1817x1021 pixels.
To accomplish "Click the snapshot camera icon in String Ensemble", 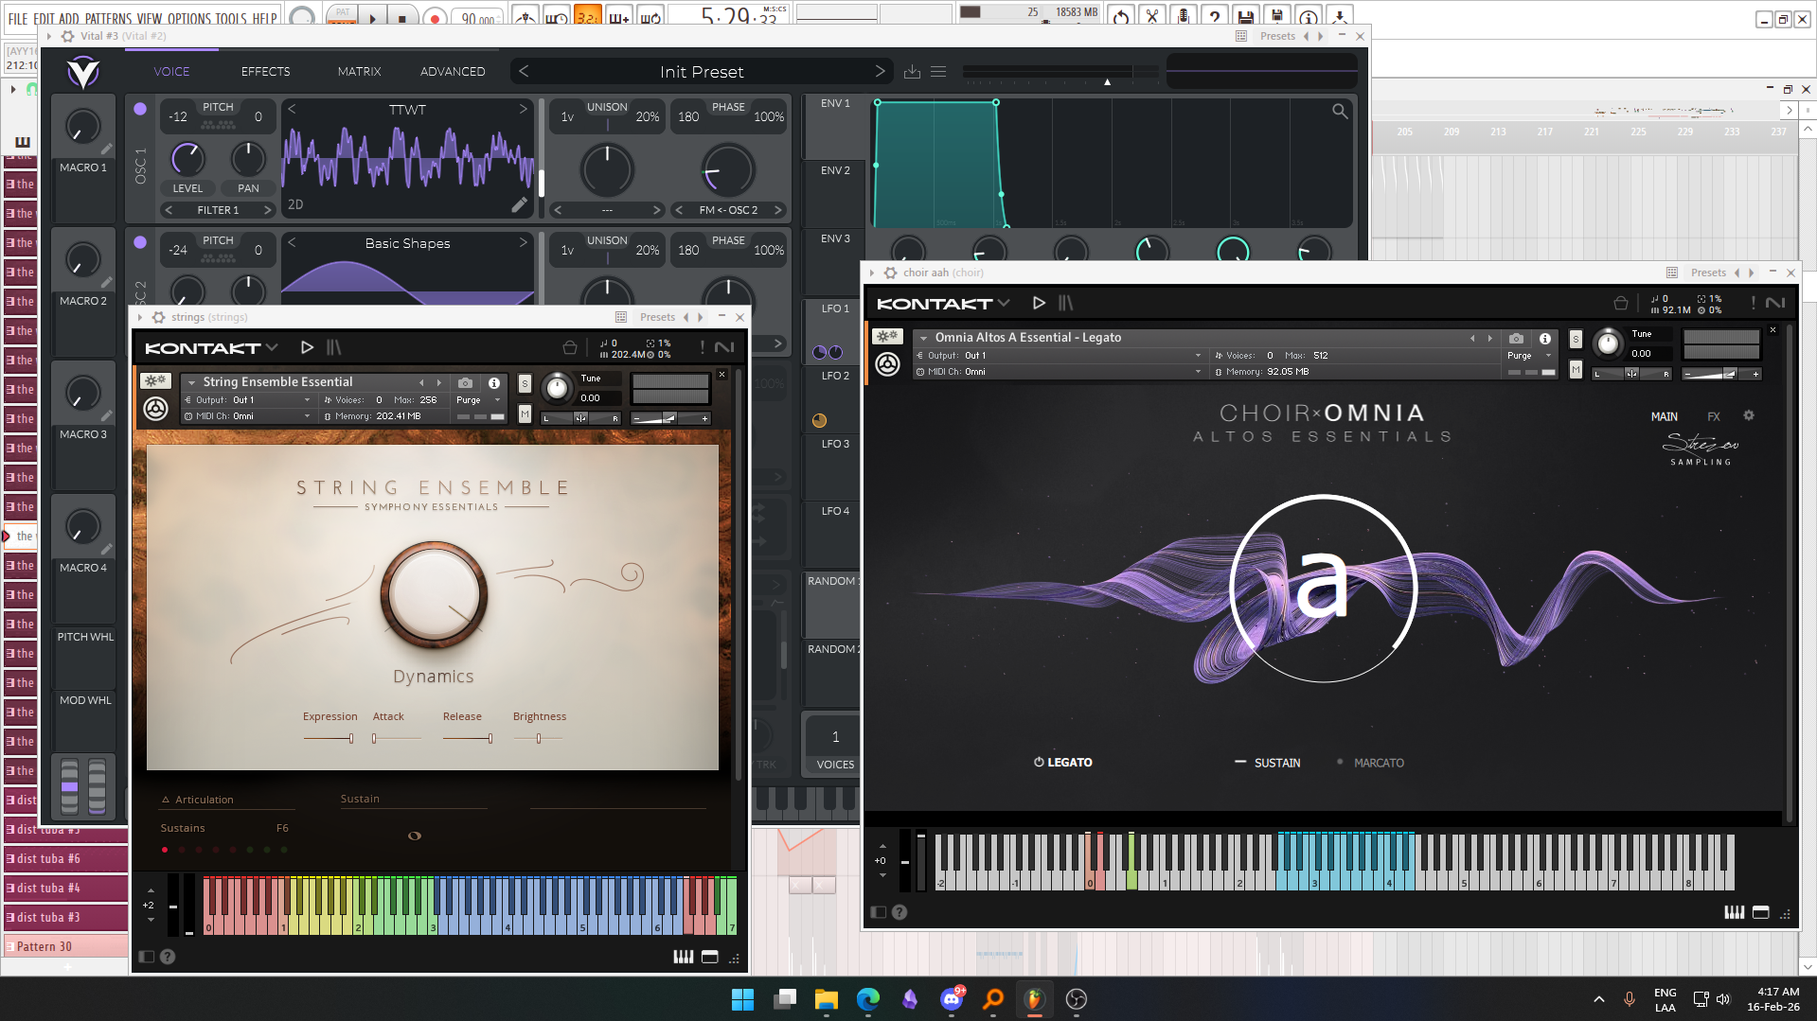I will tap(465, 383).
